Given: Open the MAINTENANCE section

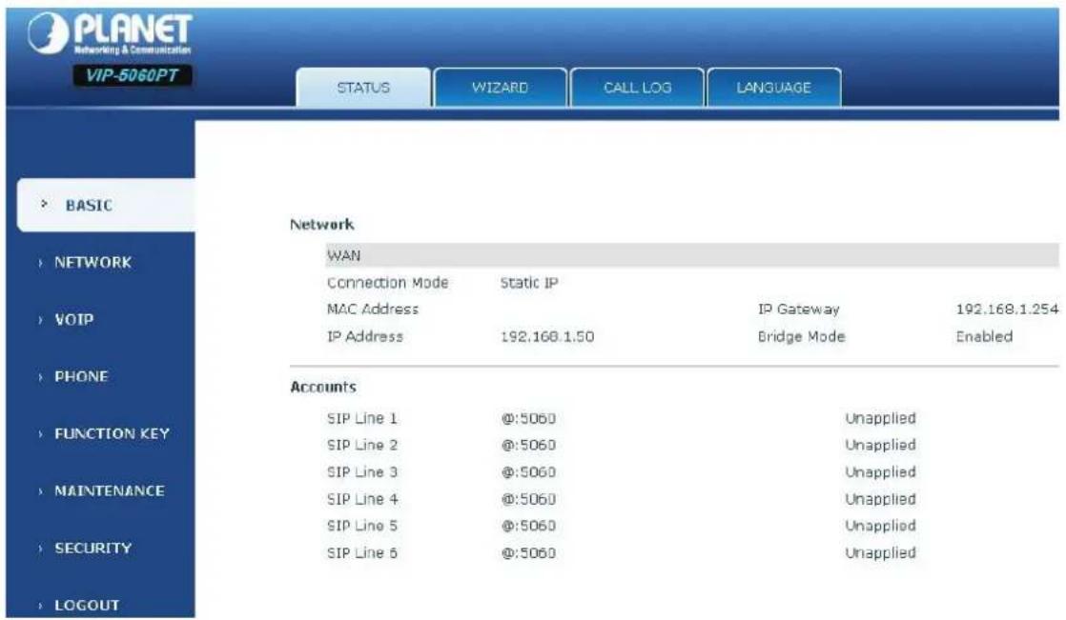Looking at the screenshot, I should pos(110,490).
